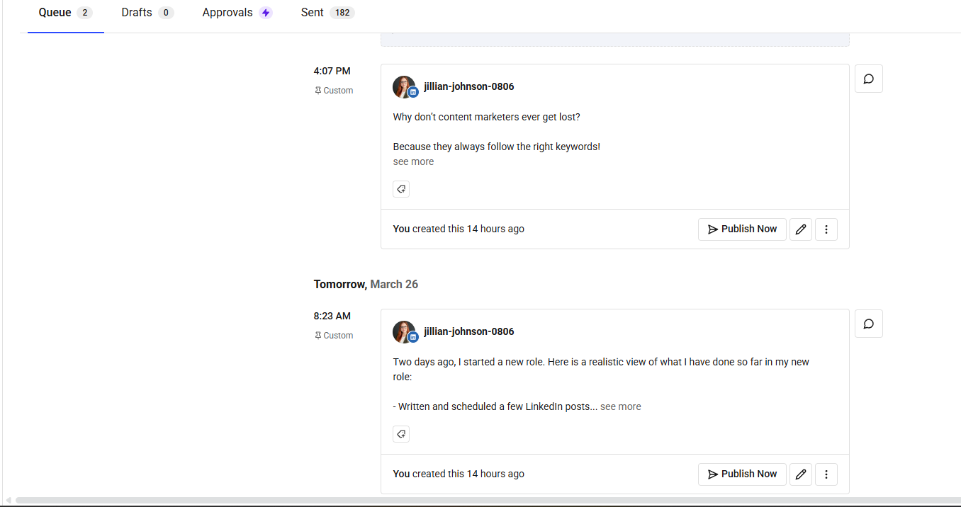
Task: Expand 'see more' on the keywords joke post
Action: click(413, 161)
